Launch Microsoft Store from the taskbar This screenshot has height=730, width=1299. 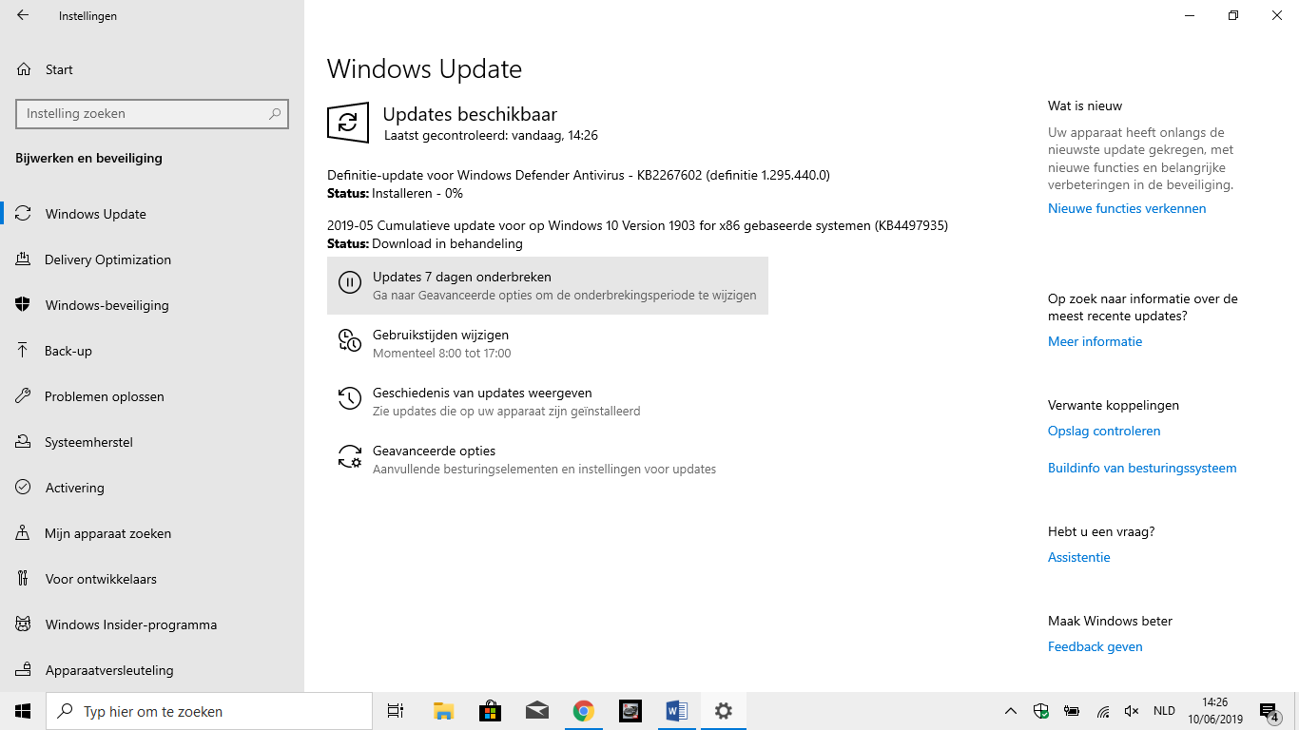coord(490,711)
